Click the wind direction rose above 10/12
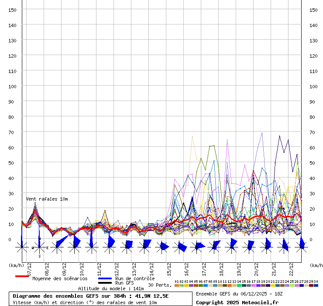Image resolution: width=323 pixels, height=306 pixels. [x=74, y=247]
